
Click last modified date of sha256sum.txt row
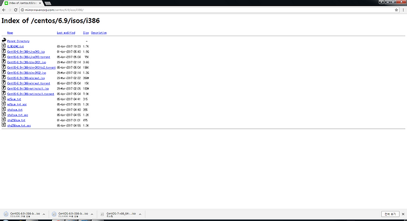point(69,120)
